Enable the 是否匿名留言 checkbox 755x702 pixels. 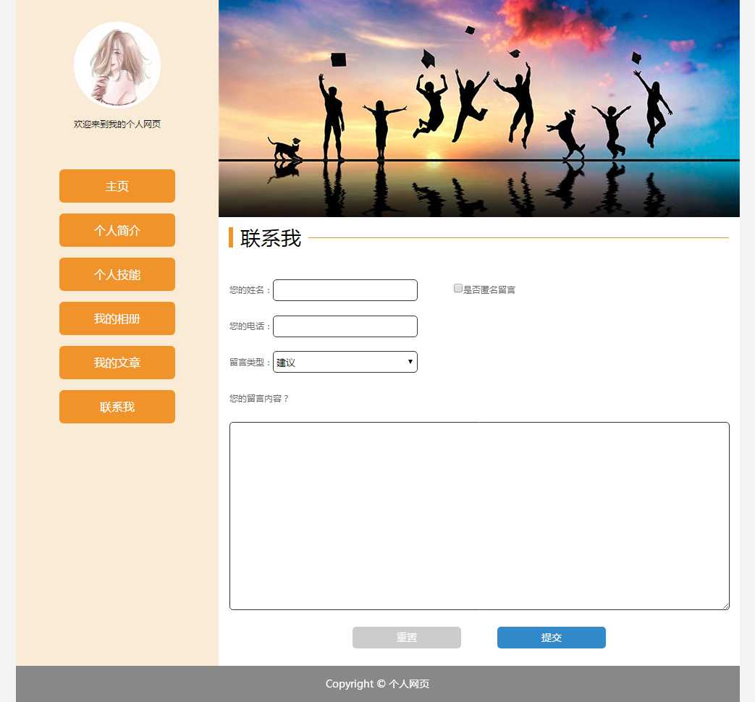[x=458, y=288]
